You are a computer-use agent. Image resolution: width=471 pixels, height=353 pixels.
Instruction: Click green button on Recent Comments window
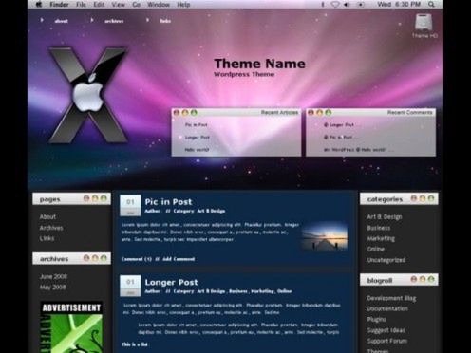click(x=329, y=112)
